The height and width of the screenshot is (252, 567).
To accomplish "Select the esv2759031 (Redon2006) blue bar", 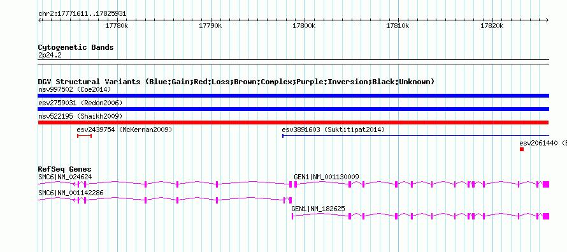I will click(293, 109).
